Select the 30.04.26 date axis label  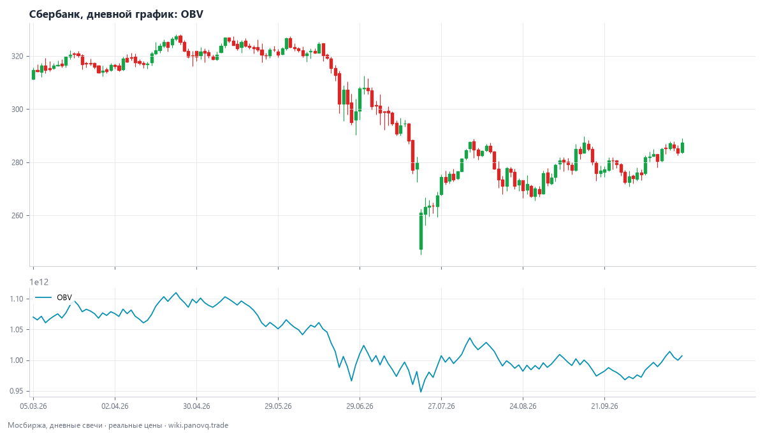click(x=196, y=406)
